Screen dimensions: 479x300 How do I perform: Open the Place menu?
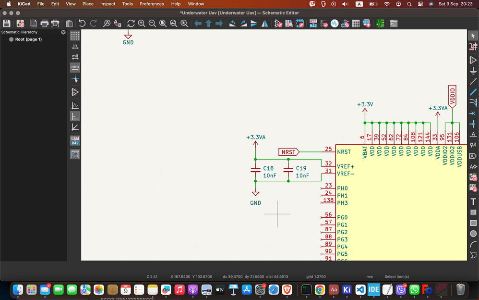(x=88, y=4)
